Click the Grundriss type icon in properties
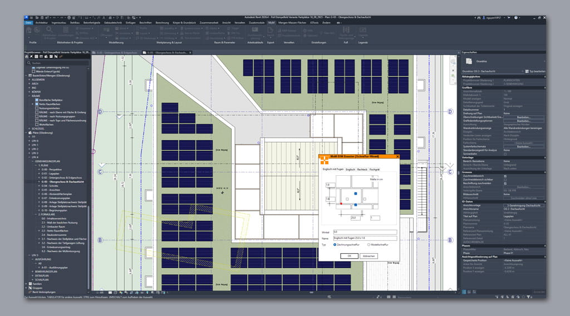570x316 pixels. click(469, 61)
